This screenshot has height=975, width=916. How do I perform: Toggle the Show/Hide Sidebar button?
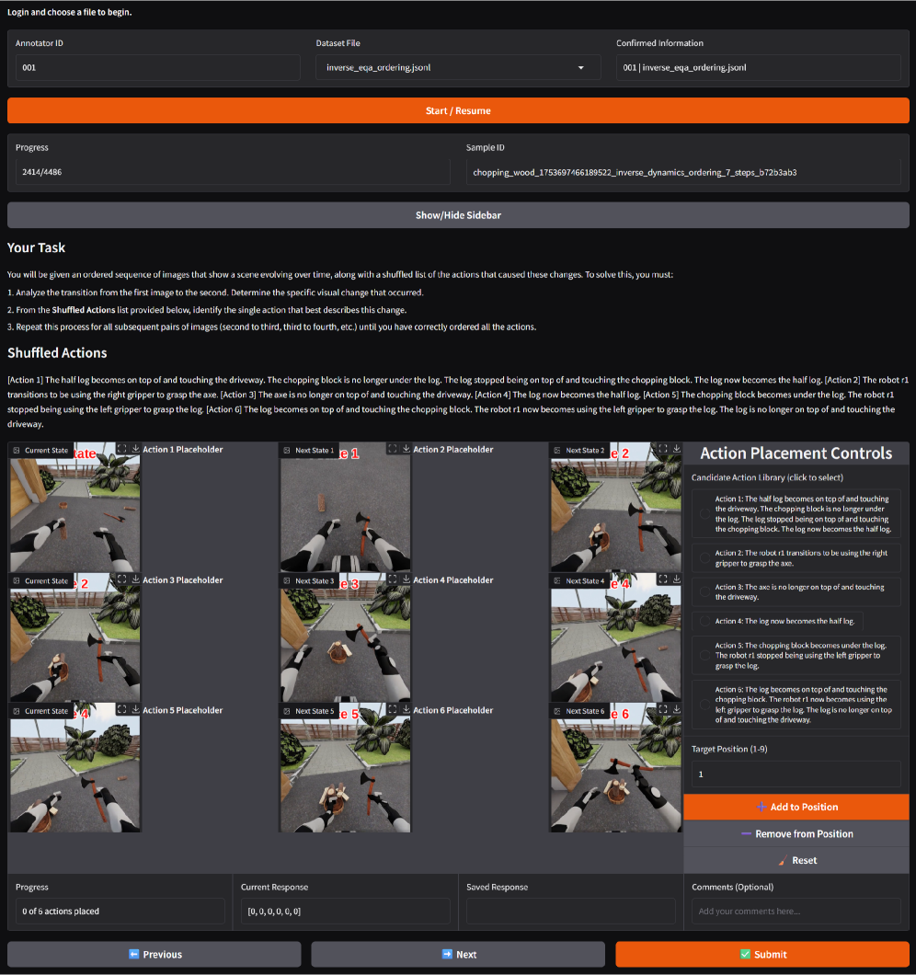(x=458, y=215)
